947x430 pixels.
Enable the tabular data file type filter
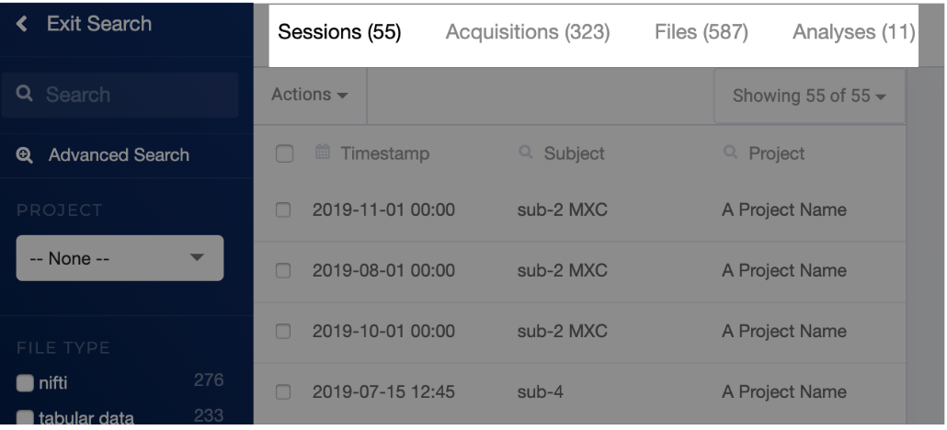(25, 418)
